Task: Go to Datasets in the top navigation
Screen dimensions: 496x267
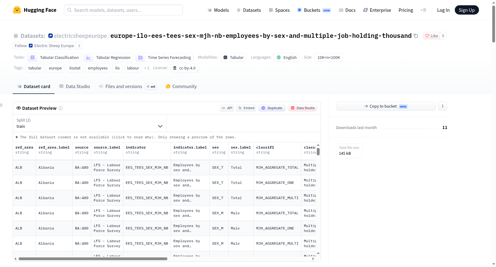Action: pyautogui.click(x=249, y=10)
